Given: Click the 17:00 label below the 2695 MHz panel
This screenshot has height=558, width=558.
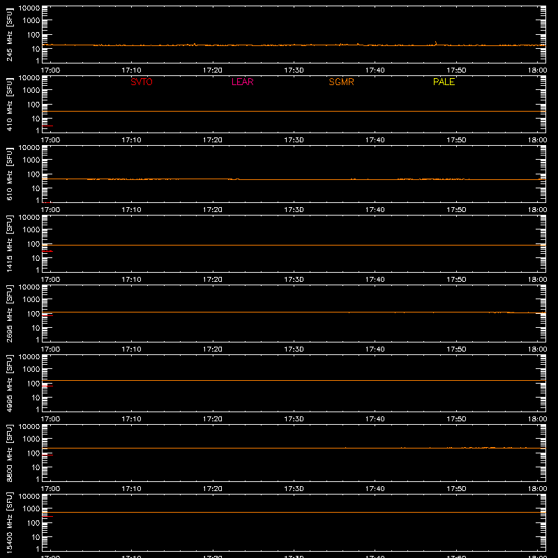Looking at the screenshot, I should 50,349.
